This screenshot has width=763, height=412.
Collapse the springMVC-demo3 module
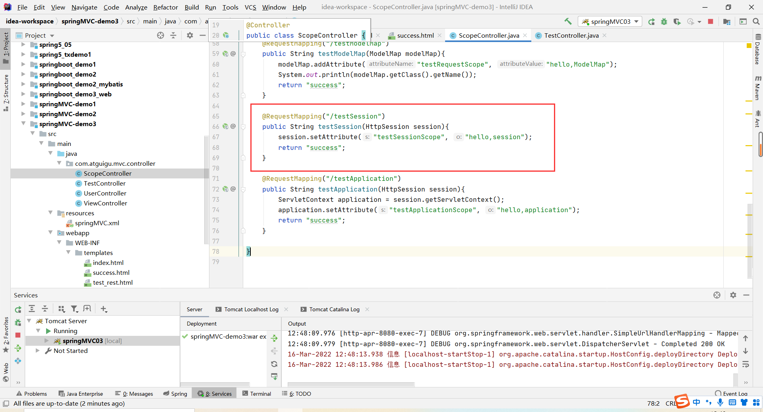pyautogui.click(x=23, y=124)
